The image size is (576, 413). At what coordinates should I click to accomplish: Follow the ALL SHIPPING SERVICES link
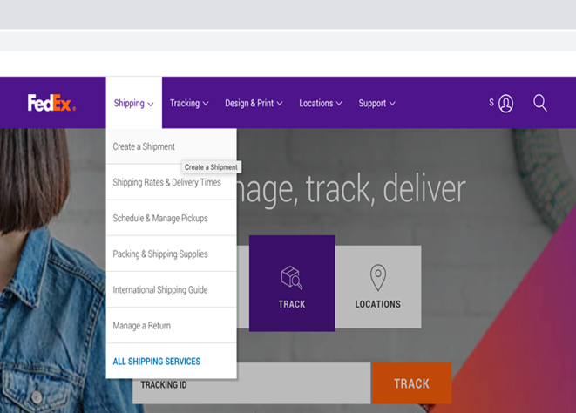[x=157, y=362]
